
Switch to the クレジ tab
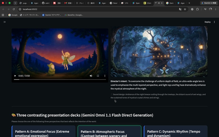[80, 3]
